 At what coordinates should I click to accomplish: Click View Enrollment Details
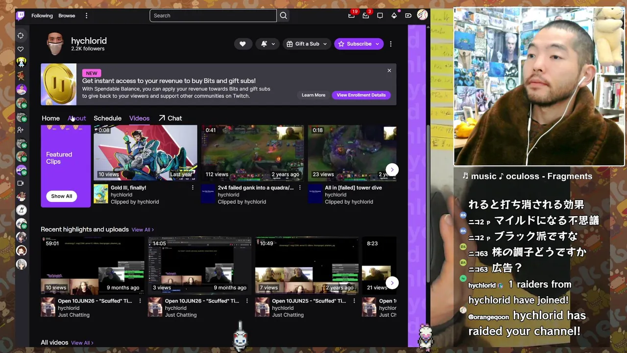(x=361, y=95)
